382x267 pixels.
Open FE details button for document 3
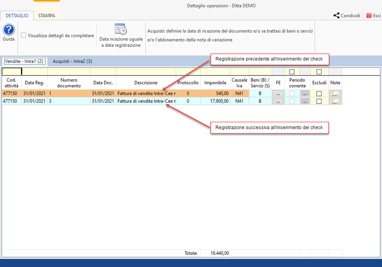click(x=278, y=101)
